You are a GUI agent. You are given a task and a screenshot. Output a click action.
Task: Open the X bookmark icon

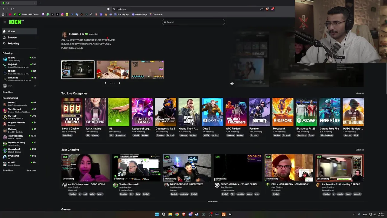53,14
